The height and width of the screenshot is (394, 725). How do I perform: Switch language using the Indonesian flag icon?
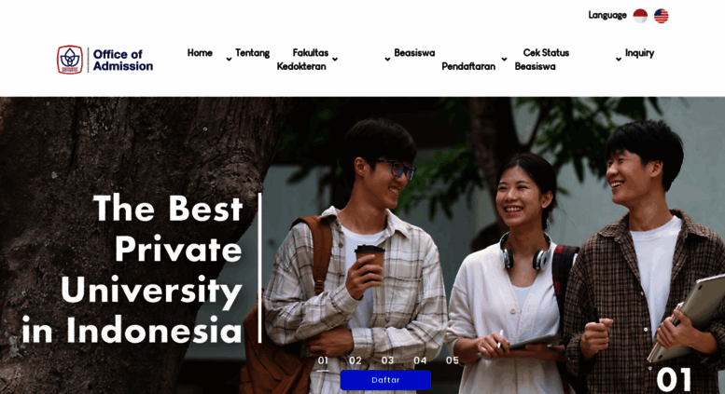point(640,16)
